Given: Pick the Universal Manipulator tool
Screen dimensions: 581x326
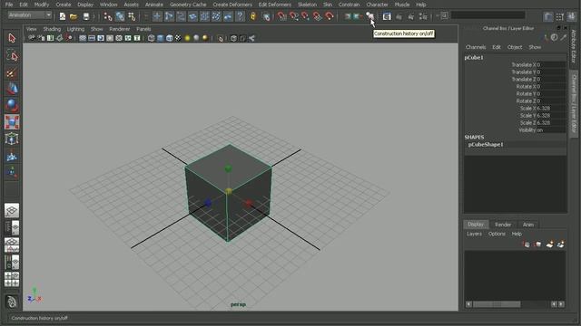Looking at the screenshot, I should [12, 139].
